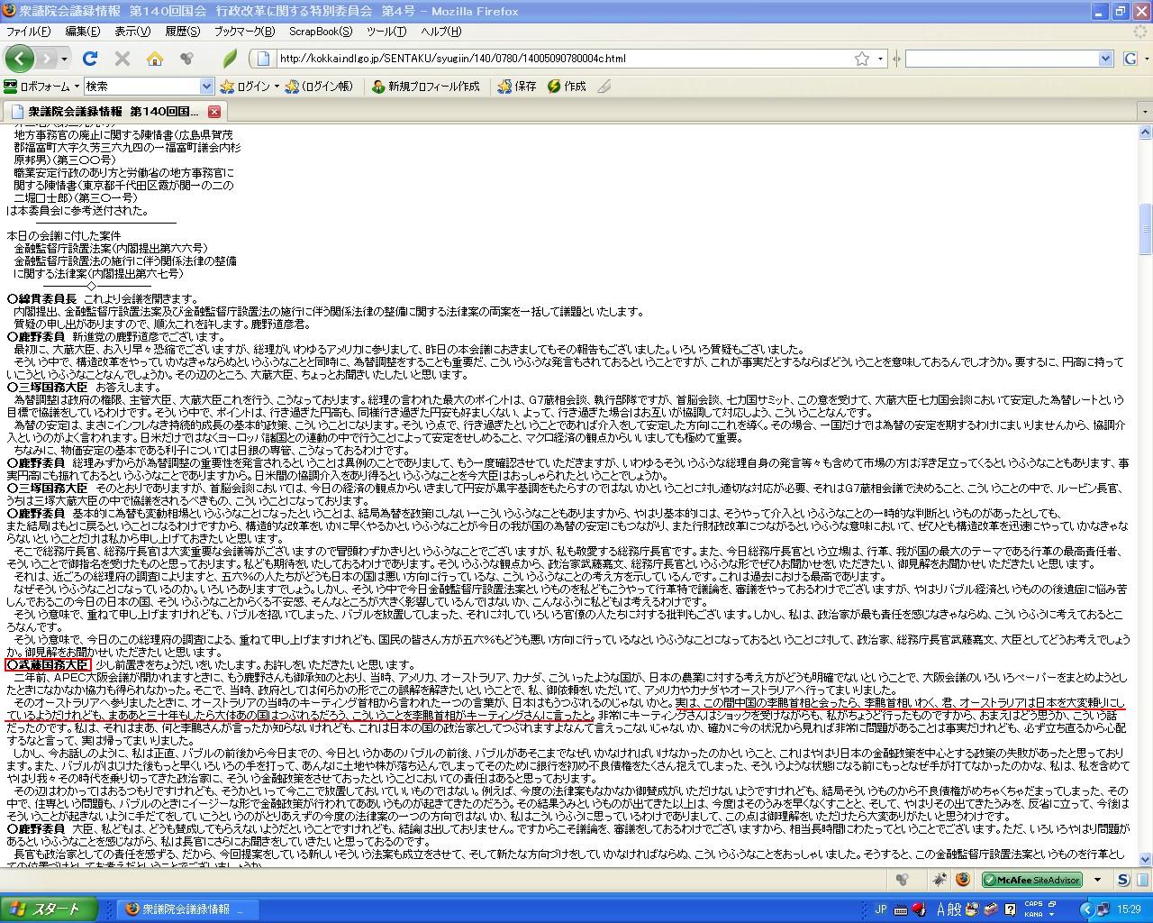Reload the current page
The height and width of the screenshot is (923, 1153).
(90, 59)
